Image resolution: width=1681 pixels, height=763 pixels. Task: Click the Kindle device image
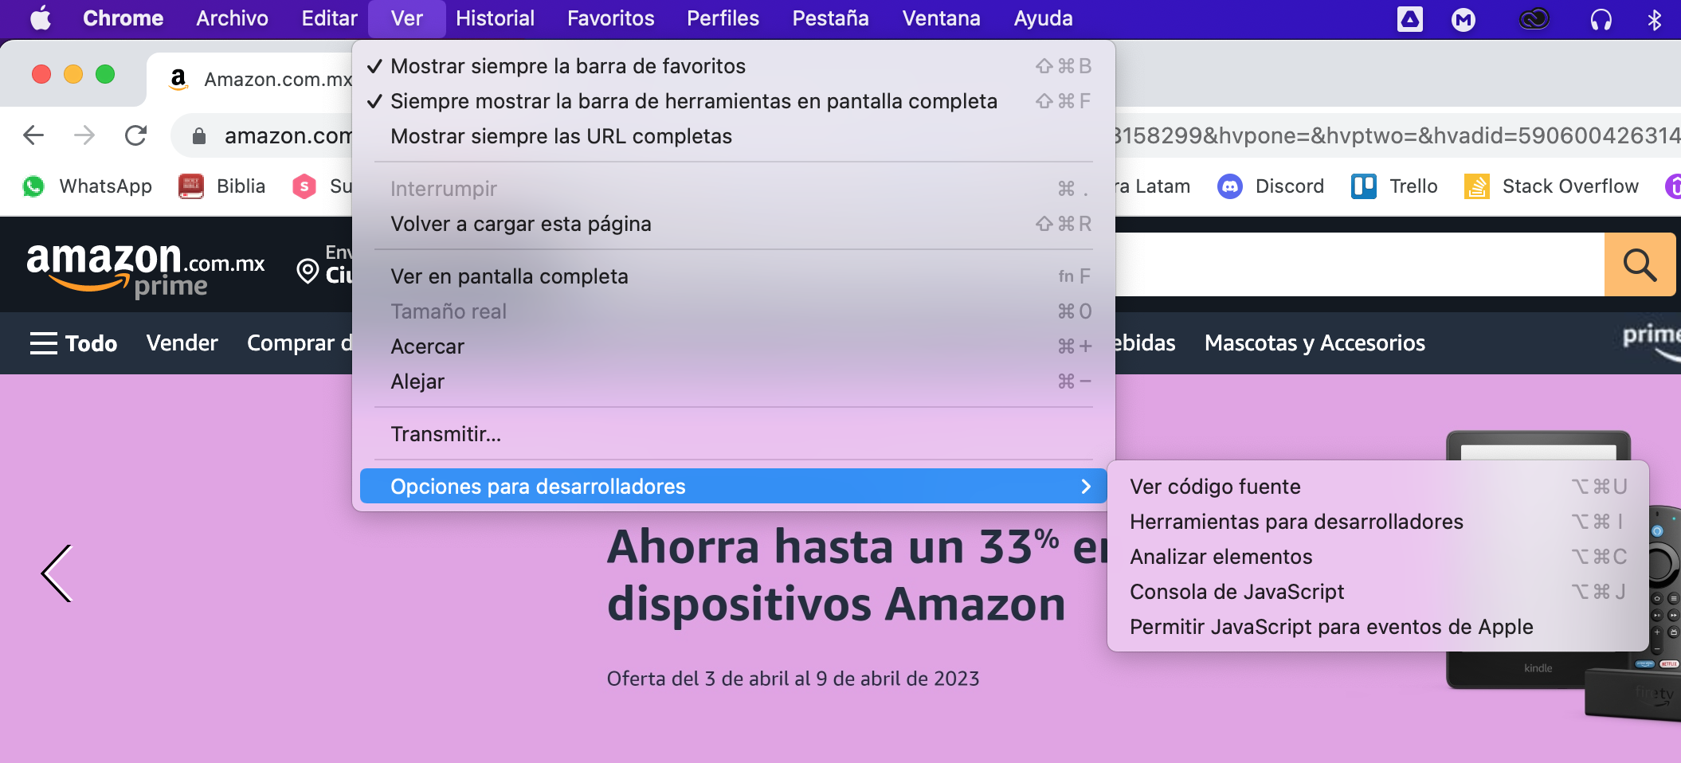1538,669
